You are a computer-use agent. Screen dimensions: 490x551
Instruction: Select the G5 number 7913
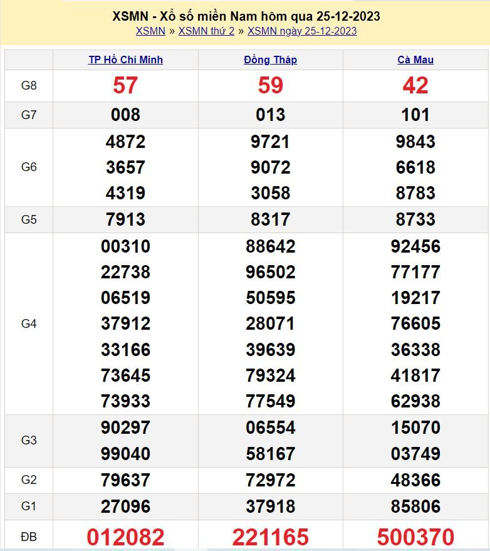[125, 219]
